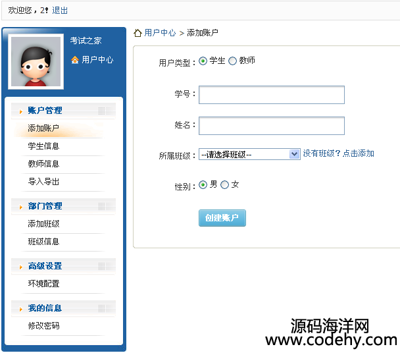
Task: Click the 考试之家 title text
Action: click(86, 41)
